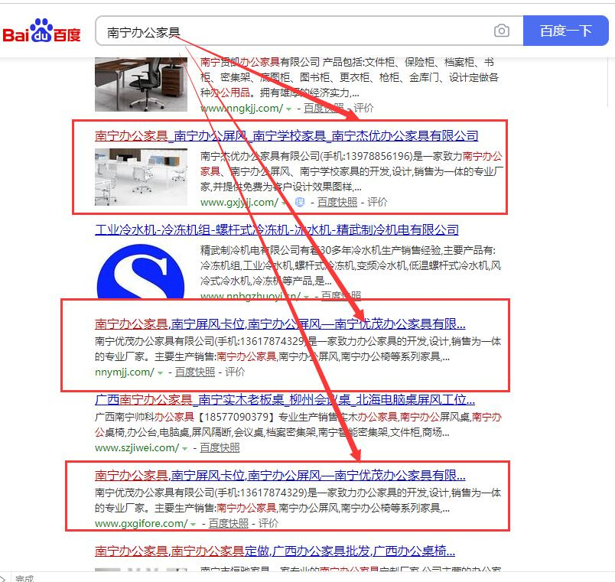
Task: Open 评价 for nnymjj.com result
Action: [235, 372]
